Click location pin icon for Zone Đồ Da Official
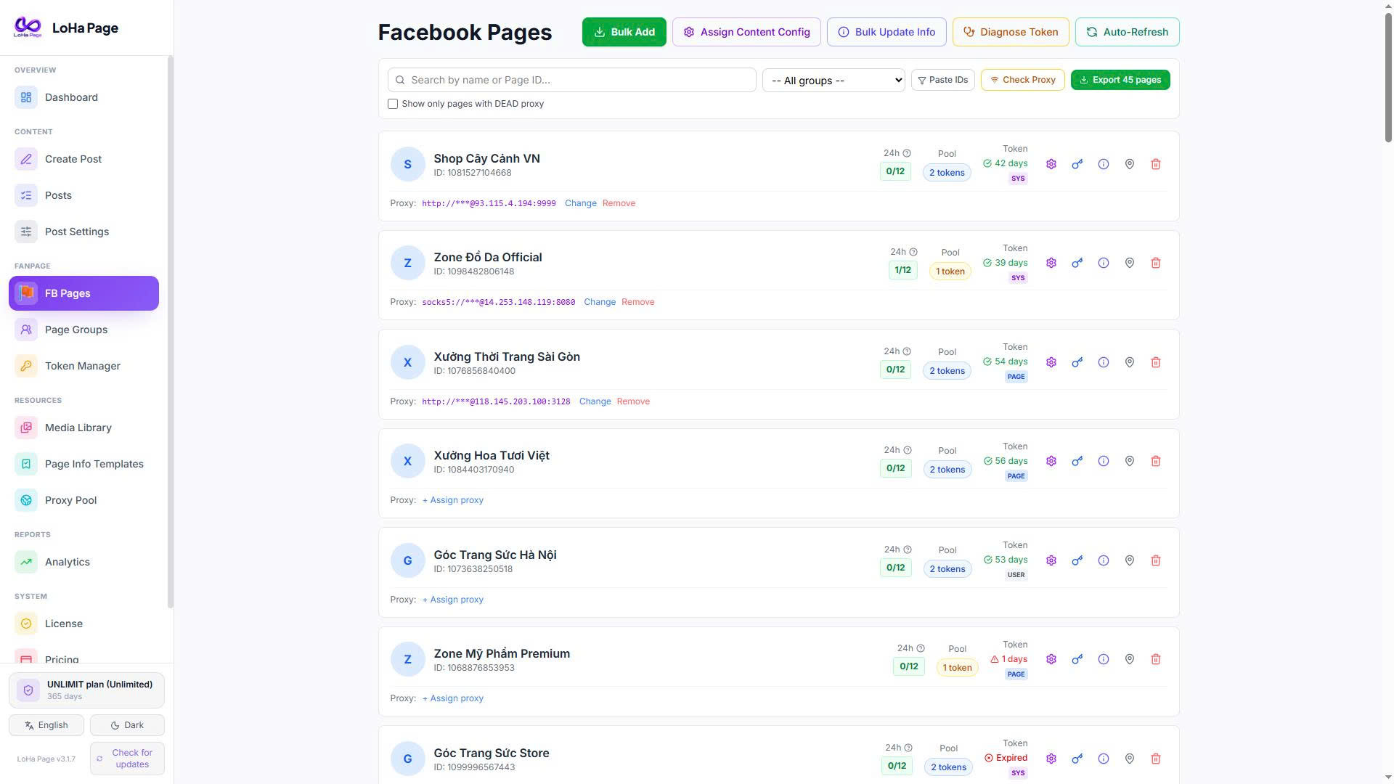 click(x=1129, y=263)
